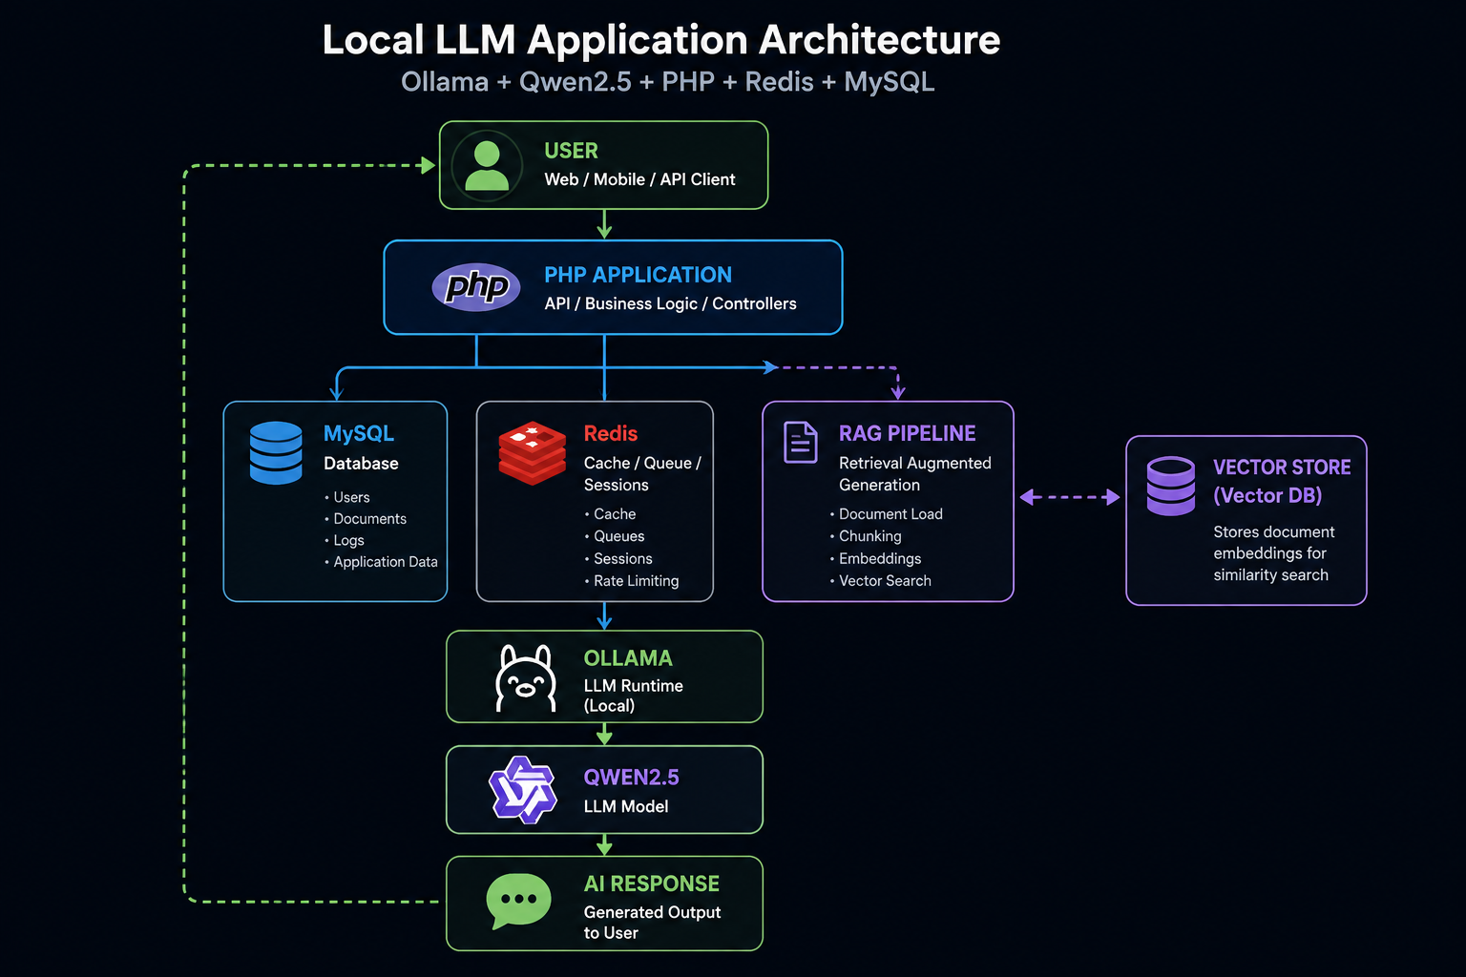Click the standalone "Cache" bullet in Redis list

pyautogui.click(x=611, y=514)
